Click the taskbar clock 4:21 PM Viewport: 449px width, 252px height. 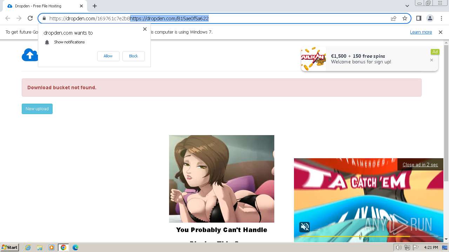[431, 247]
